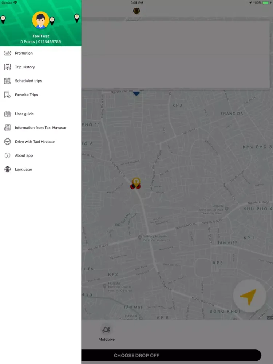This screenshot has width=273, height=364.
Task: Tap the yellow my-location arrow button
Action: (x=249, y=296)
